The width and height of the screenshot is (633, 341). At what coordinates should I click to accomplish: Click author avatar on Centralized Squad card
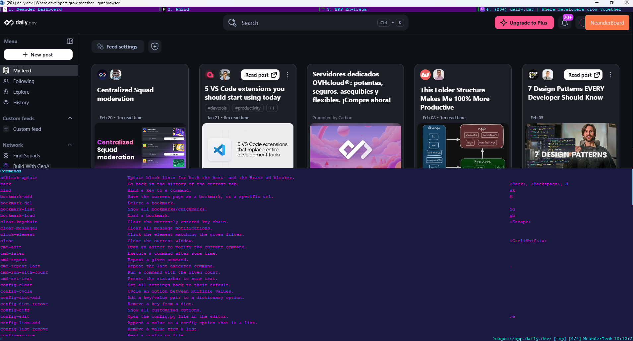coord(116,75)
